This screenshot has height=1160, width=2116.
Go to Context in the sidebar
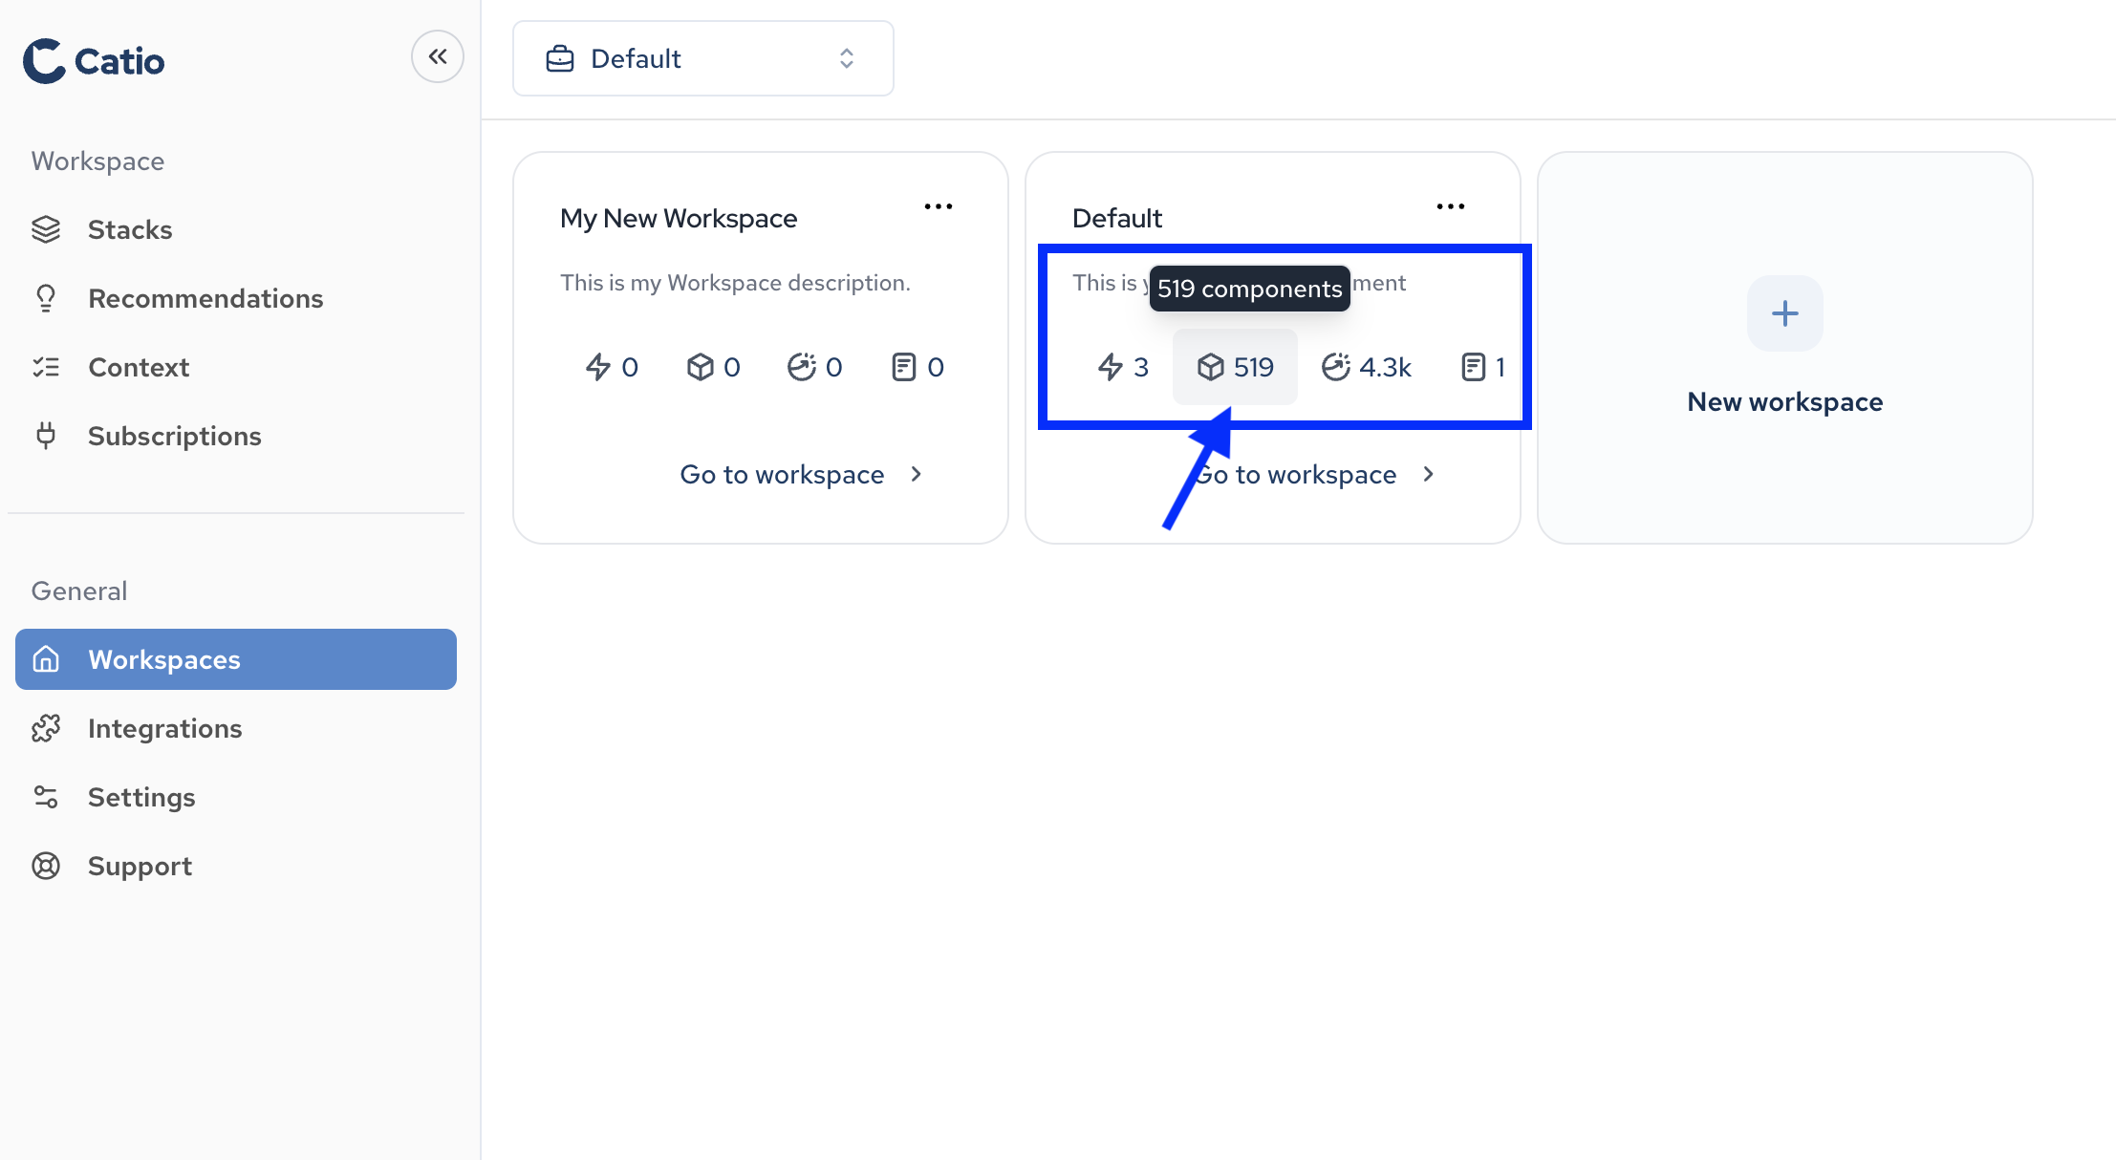[x=139, y=367]
